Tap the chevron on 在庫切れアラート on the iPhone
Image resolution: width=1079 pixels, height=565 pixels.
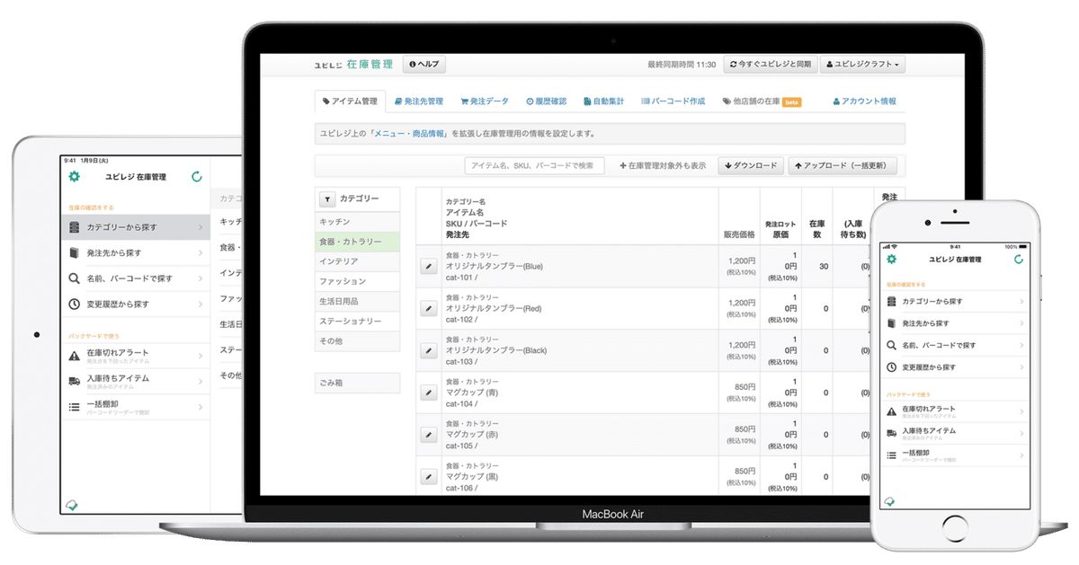click(1022, 411)
